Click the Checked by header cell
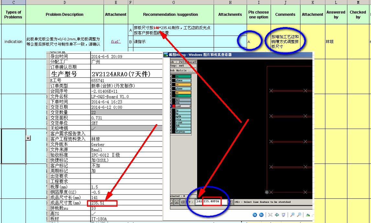Image resolution: width=371 pixels, height=223 pixels. 358,15
